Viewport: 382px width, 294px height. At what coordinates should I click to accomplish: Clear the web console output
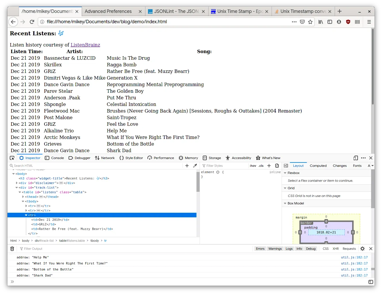tap(12, 249)
